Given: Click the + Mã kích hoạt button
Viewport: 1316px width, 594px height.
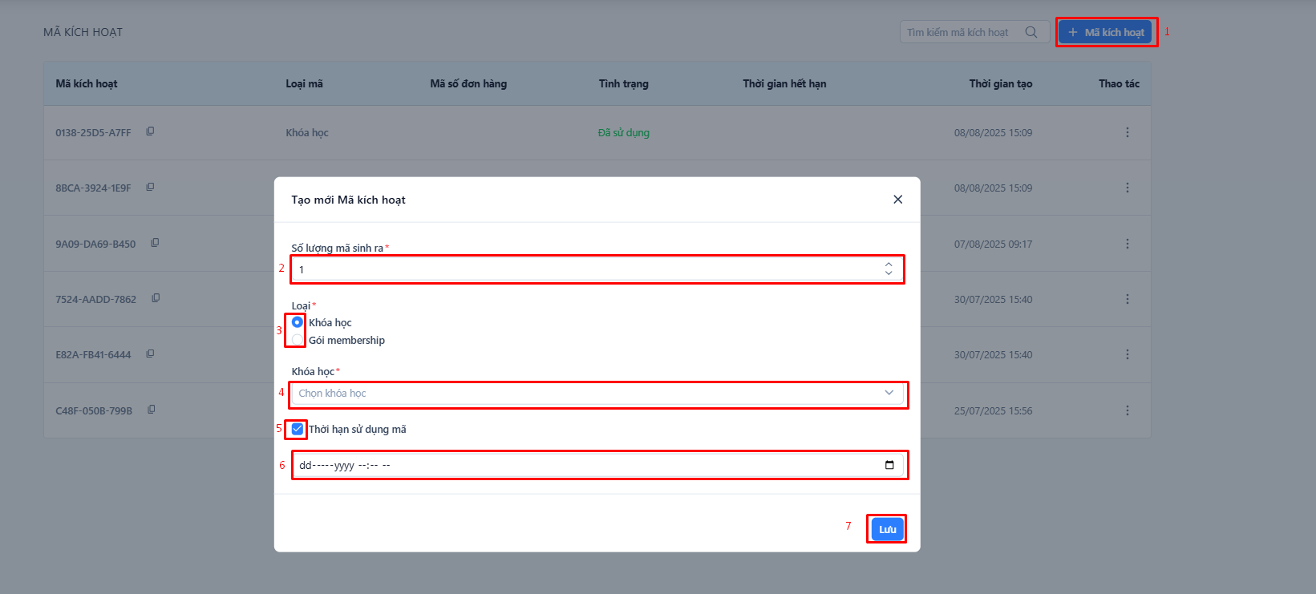Looking at the screenshot, I should coord(1106,32).
